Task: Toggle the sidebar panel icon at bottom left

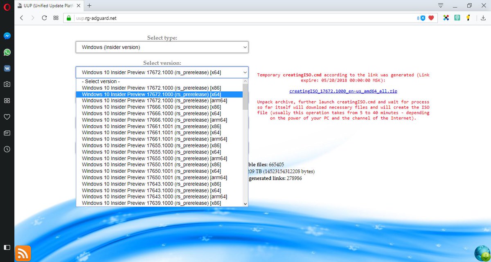Action: [7, 247]
